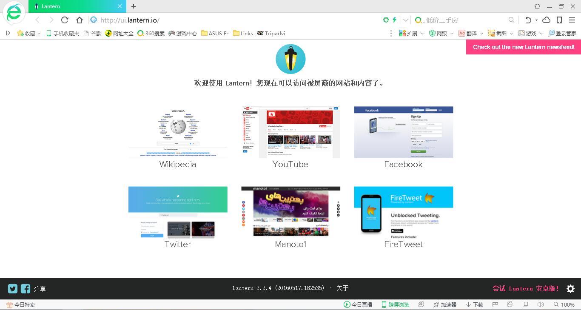Viewport: 581px width, 310px height.
Task: Click the 360 browser logo avatar
Action: (14, 13)
